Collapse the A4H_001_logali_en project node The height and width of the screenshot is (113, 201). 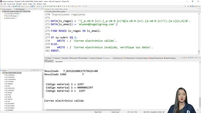[x=1, y=12]
